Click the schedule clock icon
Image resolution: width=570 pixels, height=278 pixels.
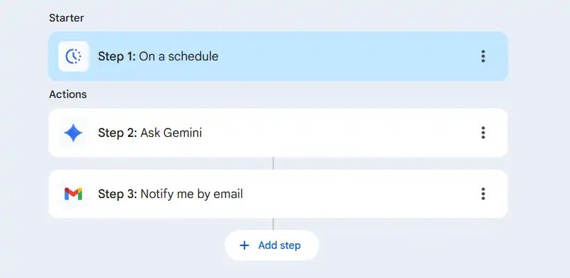pos(73,56)
